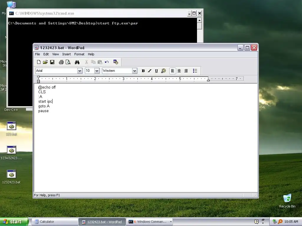Screen dimensions: 302x226
Task: Toggle Italic formatting
Action: [x=150, y=71]
